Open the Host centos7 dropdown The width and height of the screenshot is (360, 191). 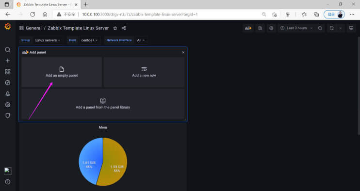(x=89, y=40)
